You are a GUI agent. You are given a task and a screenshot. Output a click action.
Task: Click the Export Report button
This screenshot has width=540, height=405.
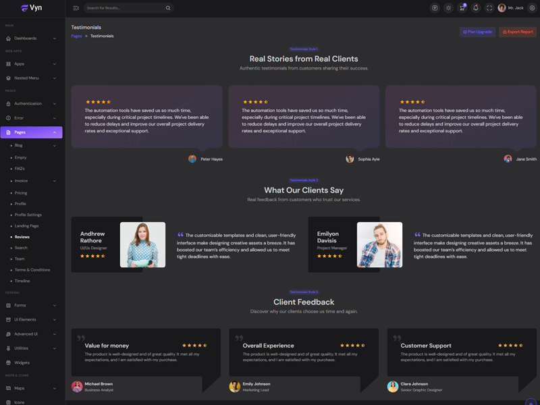point(518,32)
